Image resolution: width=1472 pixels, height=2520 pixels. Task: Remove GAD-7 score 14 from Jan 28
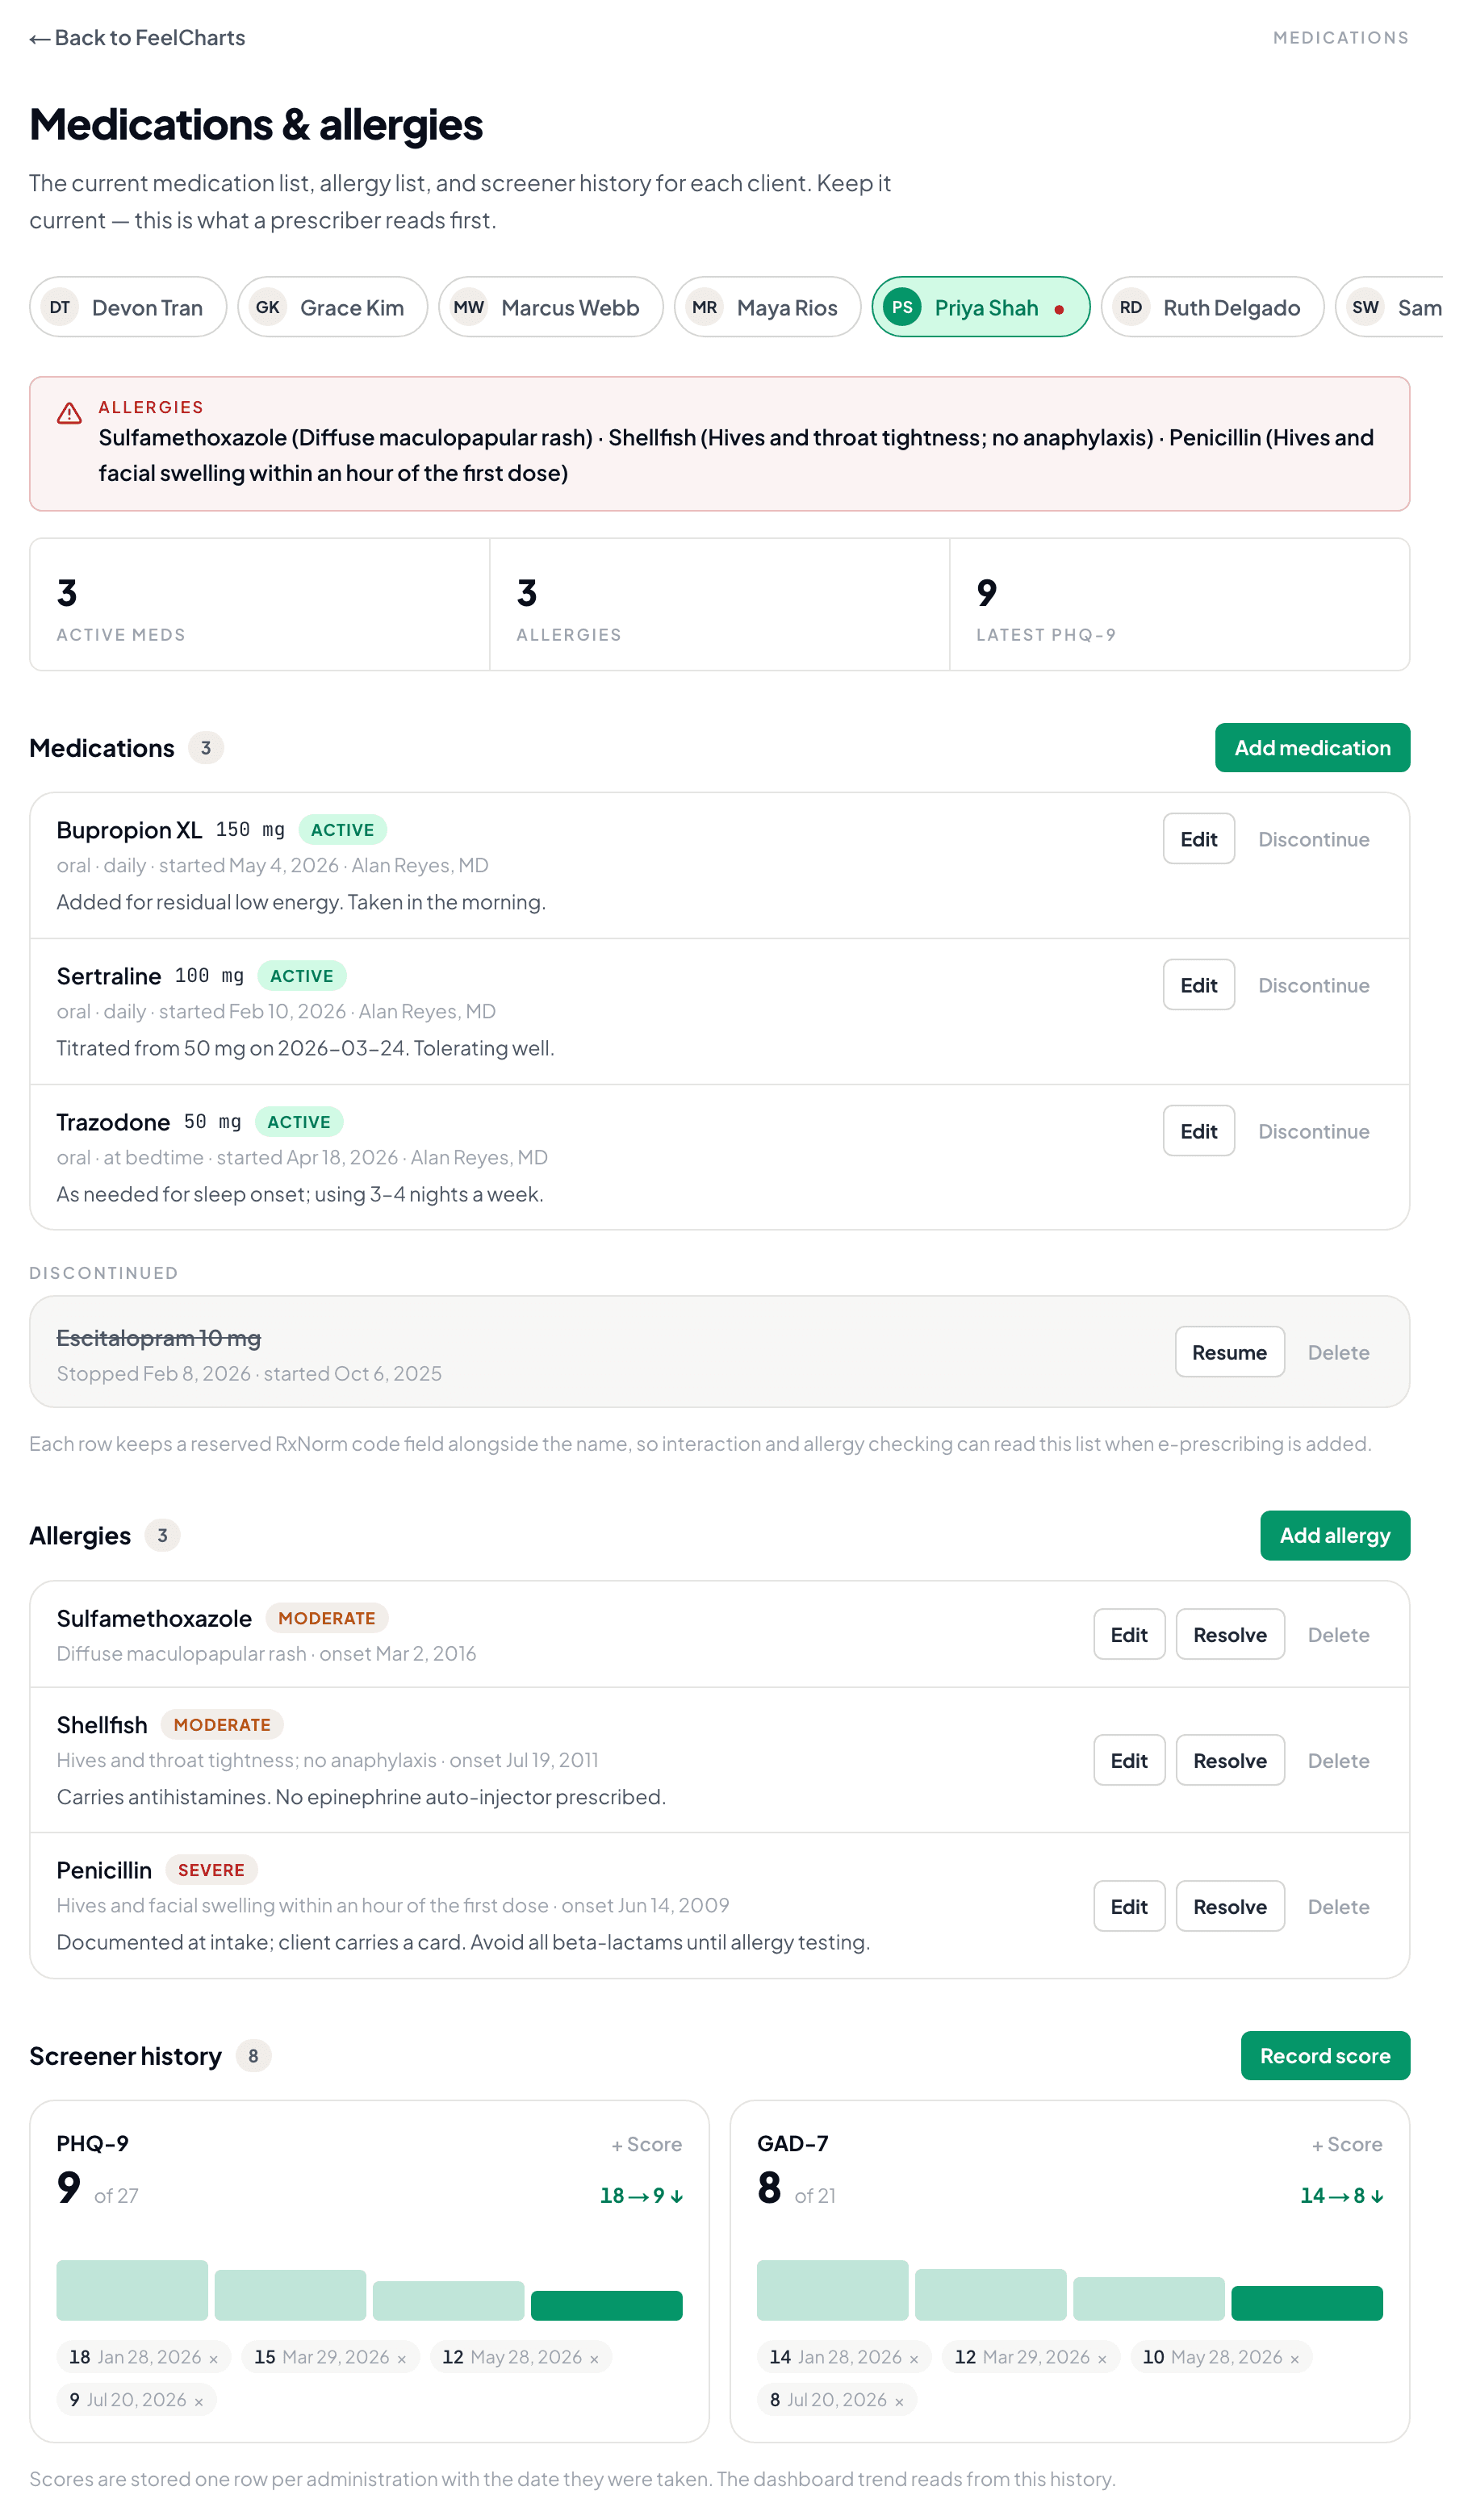pyautogui.click(x=913, y=2359)
